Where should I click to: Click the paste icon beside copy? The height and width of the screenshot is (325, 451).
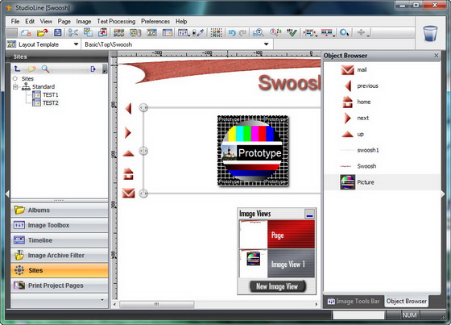point(102,32)
